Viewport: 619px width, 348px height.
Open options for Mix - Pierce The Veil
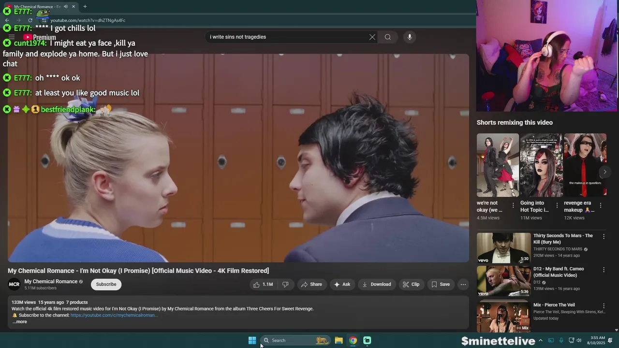coord(604,306)
